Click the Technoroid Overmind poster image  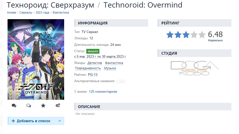(36, 59)
